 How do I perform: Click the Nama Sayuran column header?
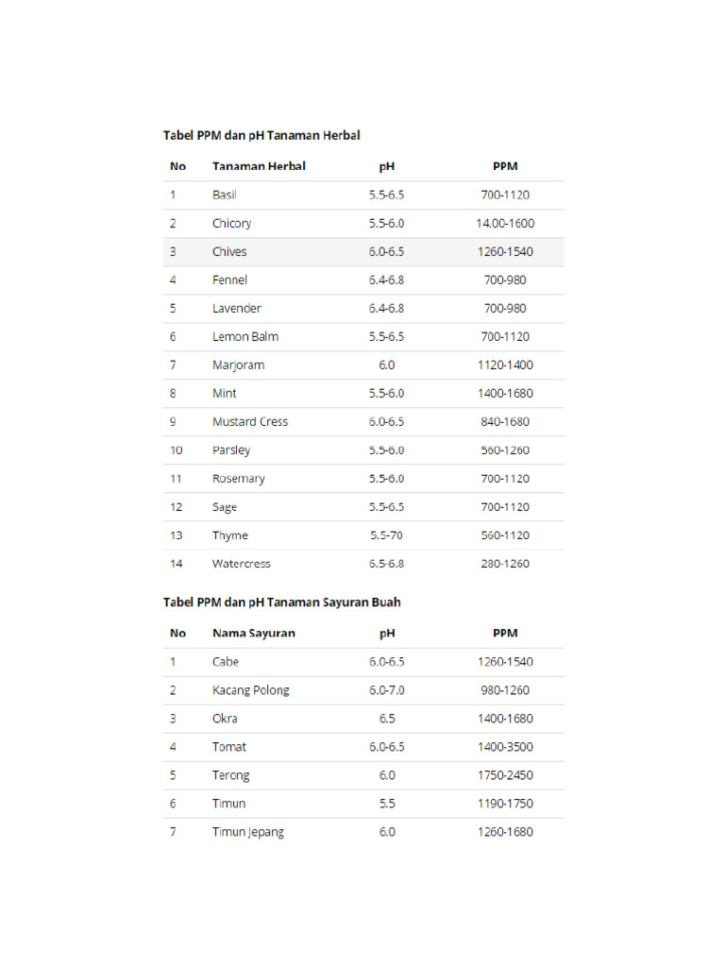(x=253, y=634)
